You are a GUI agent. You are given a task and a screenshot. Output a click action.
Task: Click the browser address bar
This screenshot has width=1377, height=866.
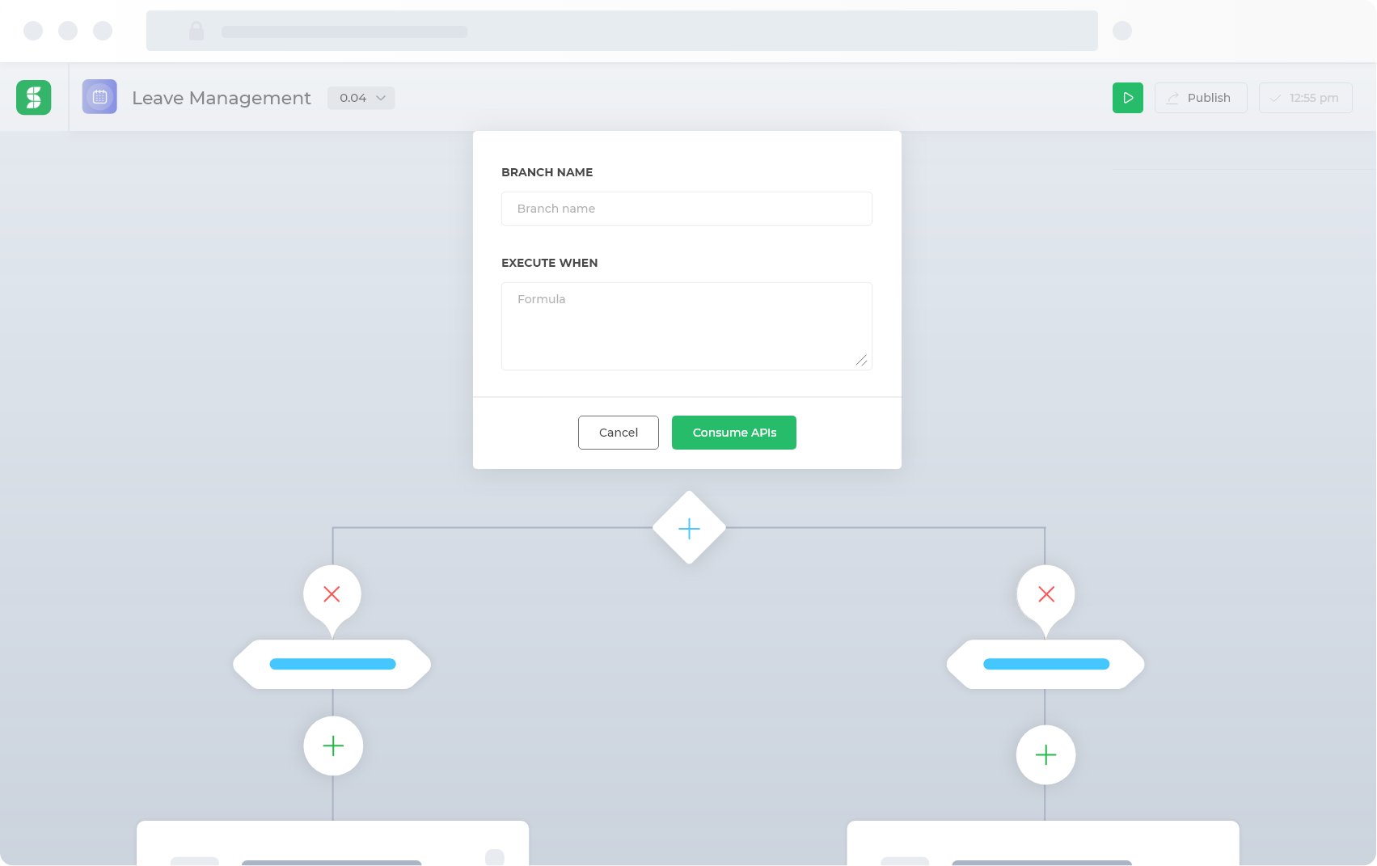[622, 31]
